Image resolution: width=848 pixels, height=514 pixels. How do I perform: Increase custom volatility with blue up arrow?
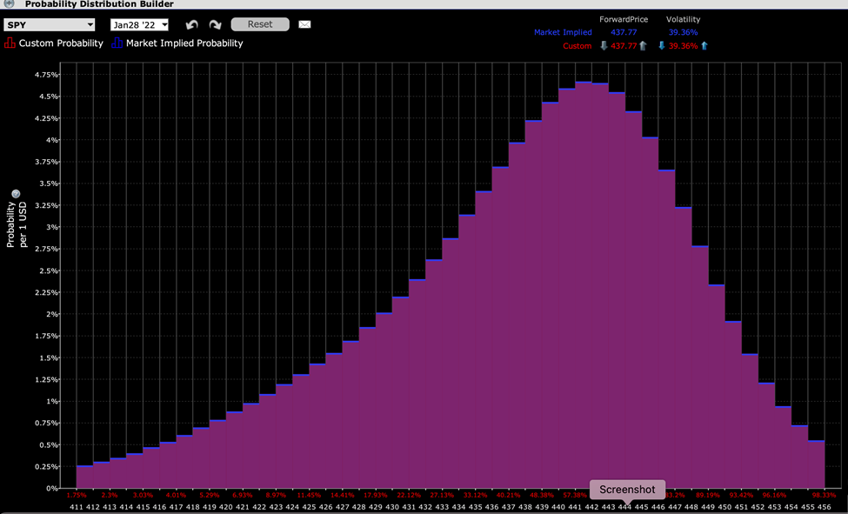click(704, 46)
